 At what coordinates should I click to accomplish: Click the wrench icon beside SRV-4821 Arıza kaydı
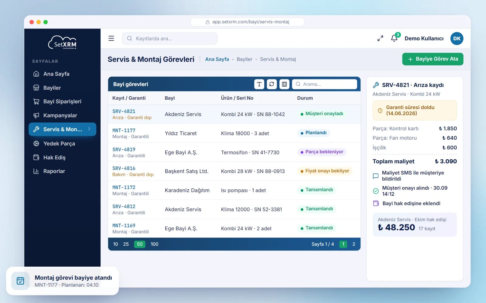(376, 85)
